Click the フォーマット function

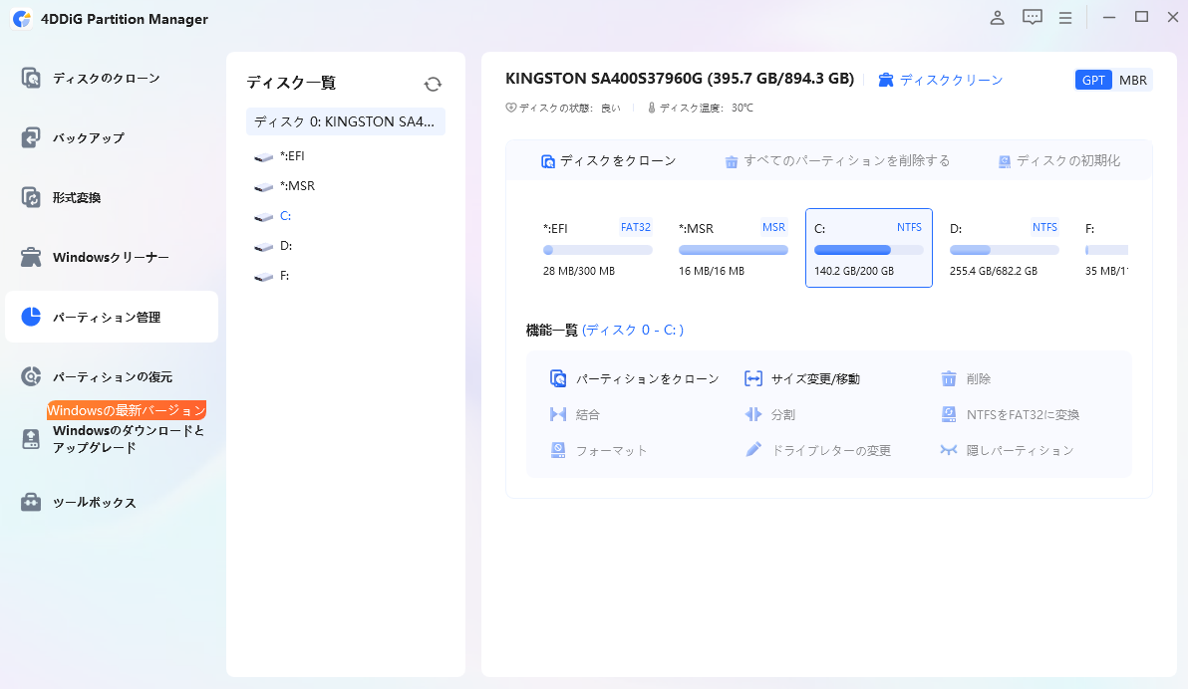click(x=599, y=450)
